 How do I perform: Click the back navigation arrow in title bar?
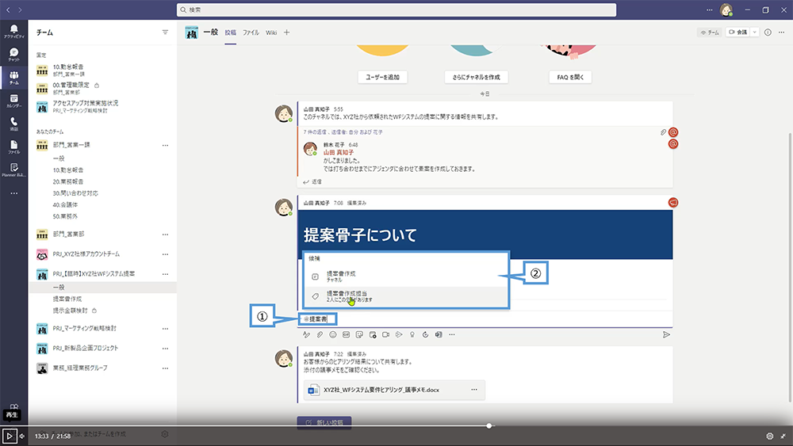[8, 10]
